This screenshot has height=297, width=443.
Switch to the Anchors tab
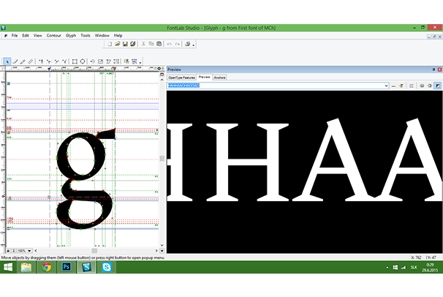(x=220, y=77)
